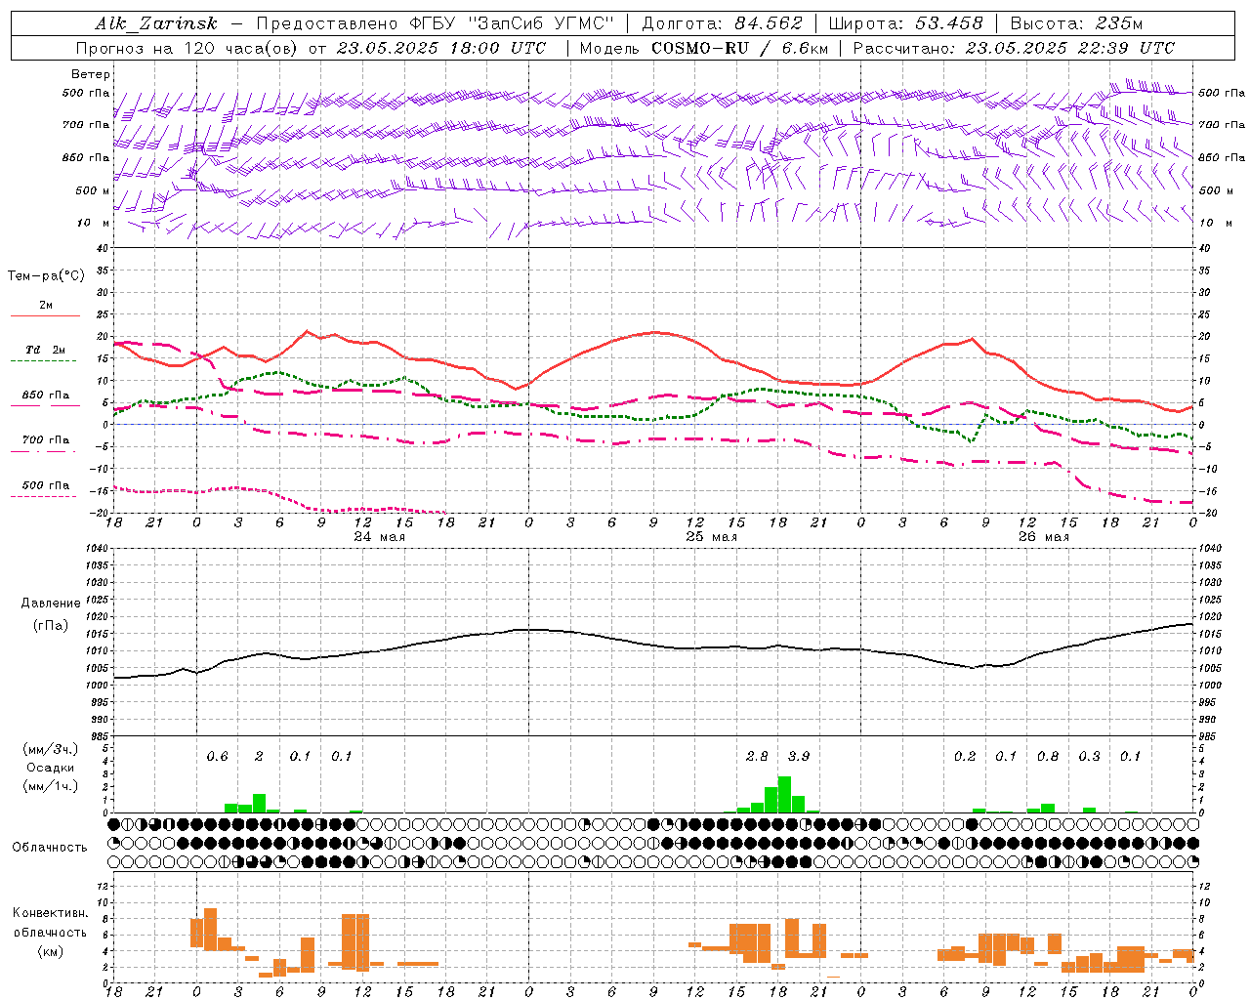Click the black pressure curve line
This screenshot has width=1250, height=1000.
point(653,645)
